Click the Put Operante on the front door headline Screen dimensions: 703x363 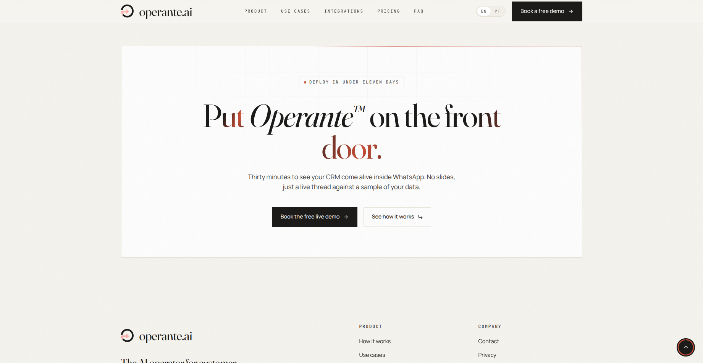pyautogui.click(x=352, y=132)
